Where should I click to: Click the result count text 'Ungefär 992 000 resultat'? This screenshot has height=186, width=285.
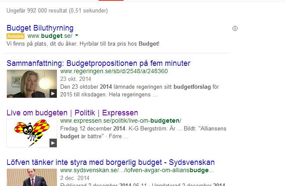(x=37, y=10)
